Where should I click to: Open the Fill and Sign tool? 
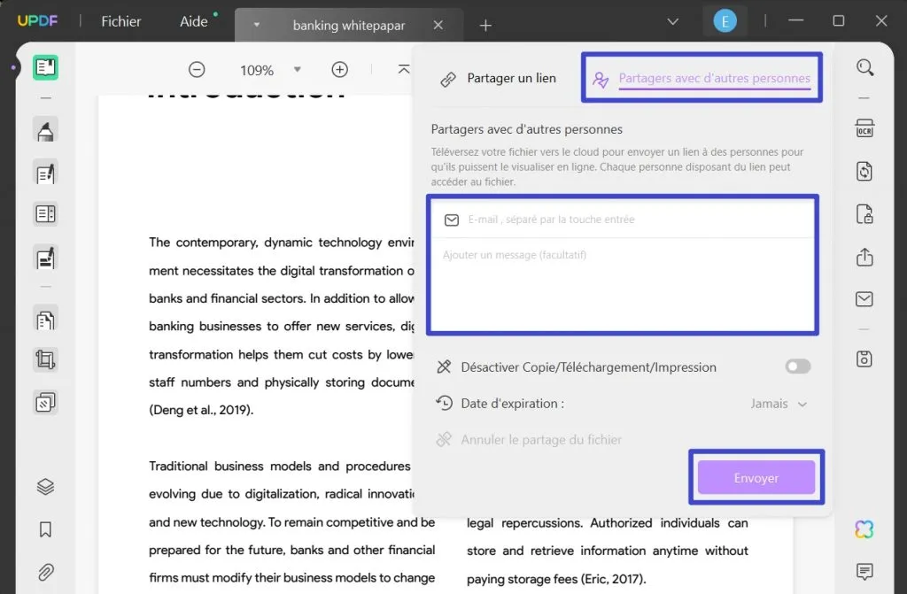(x=45, y=258)
